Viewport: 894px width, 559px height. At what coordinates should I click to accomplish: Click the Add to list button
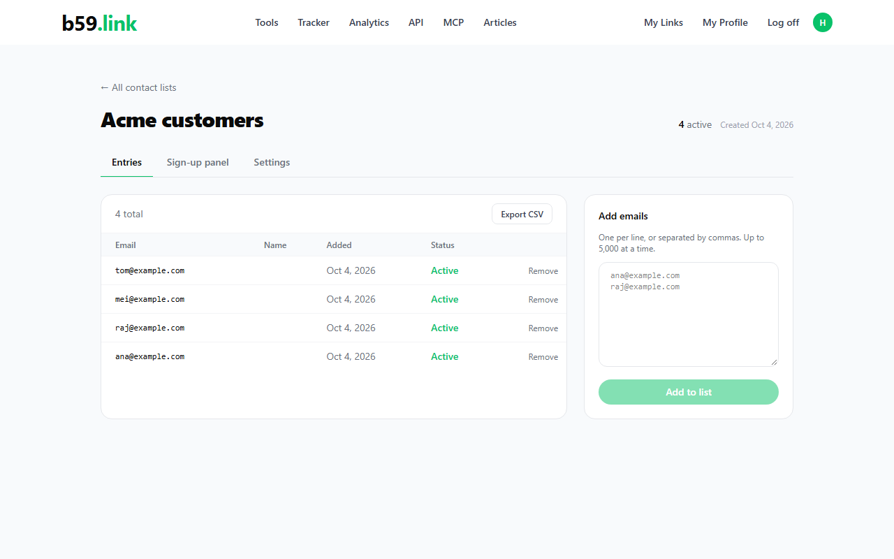coord(689,392)
